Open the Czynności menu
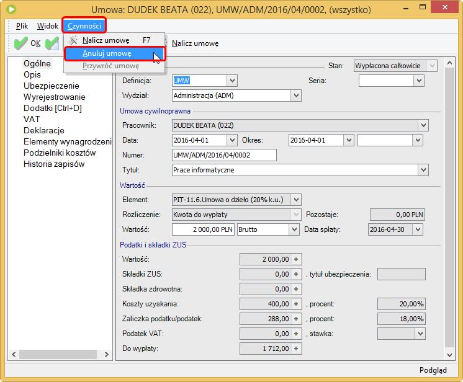Viewport: 463px width, 382px height. [x=84, y=26]
